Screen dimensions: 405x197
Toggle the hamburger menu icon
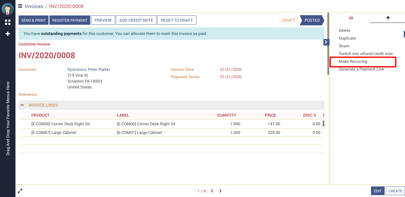click(20, 6)
